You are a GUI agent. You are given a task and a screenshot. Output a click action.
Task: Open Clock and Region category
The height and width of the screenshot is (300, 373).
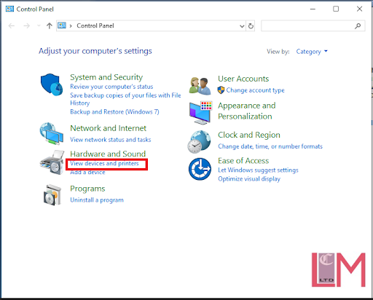[x=249, y=135]
